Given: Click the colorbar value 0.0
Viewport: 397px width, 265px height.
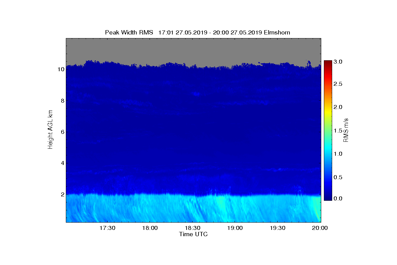Looking at the screenshot, I should (338, 198).
